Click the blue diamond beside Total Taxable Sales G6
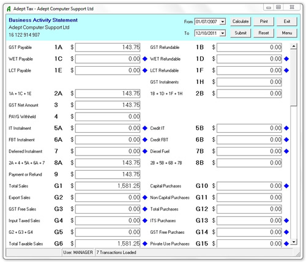 click(145, 244)
